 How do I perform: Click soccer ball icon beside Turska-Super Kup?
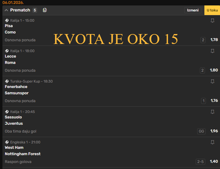7,81
